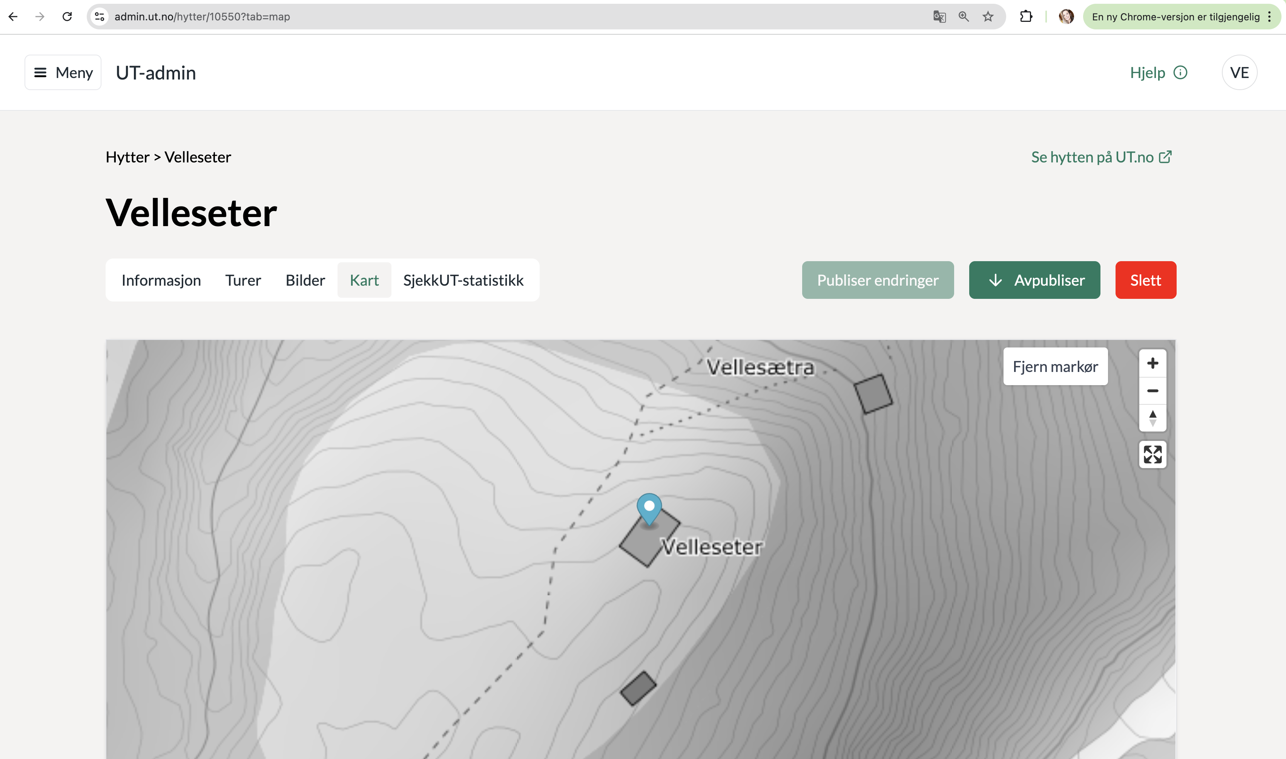This screenshot has width=1286, height=759.
Task: Click the blue map marker pin
Action: (649, 508)
